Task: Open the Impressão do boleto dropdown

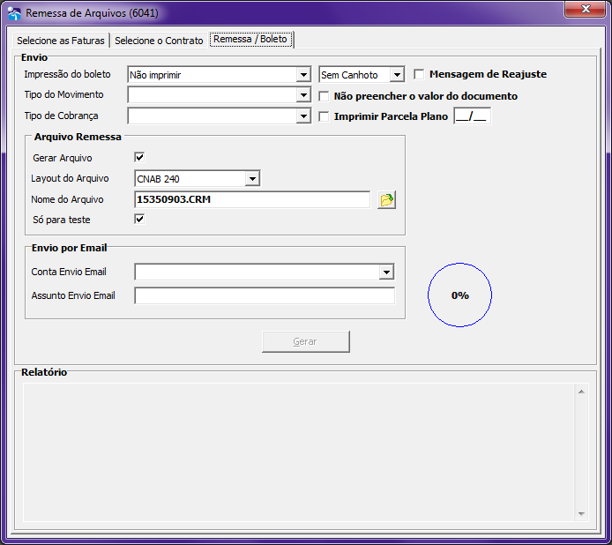Action: click(x=303, y=75)
